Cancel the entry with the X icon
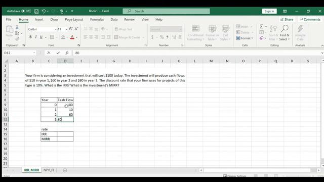 pyautogui.click(x=49, y=53)
